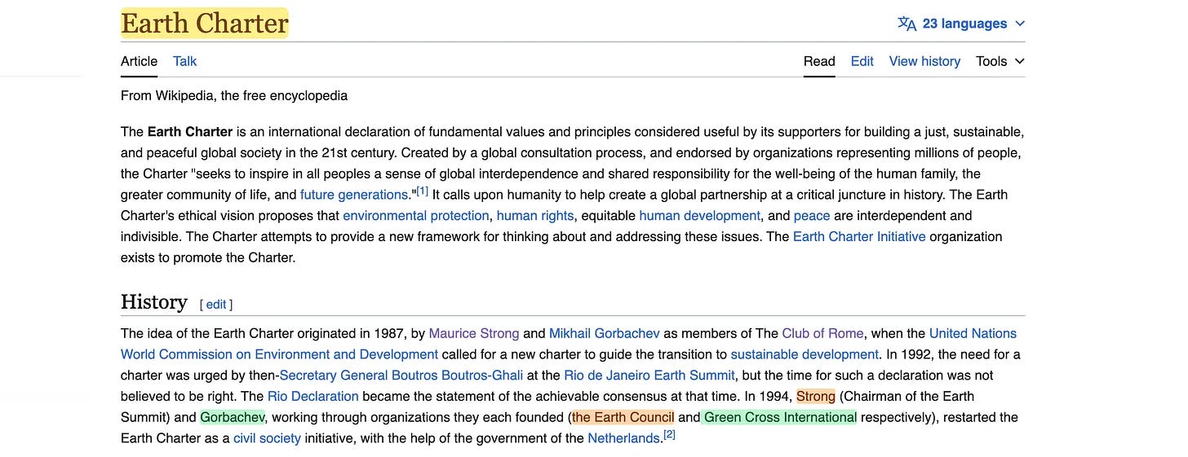Screen dimensions: 1188x457
Task: Click the green-highlighted word Gorbachev
Action: [233, 417]
